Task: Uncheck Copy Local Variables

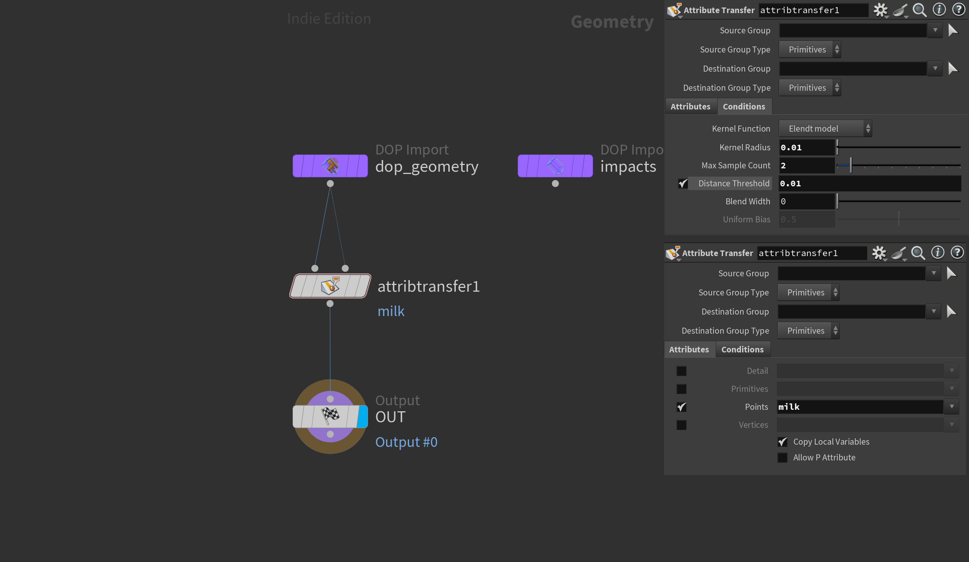Action: pyautogui.click(x=782, y=442)
